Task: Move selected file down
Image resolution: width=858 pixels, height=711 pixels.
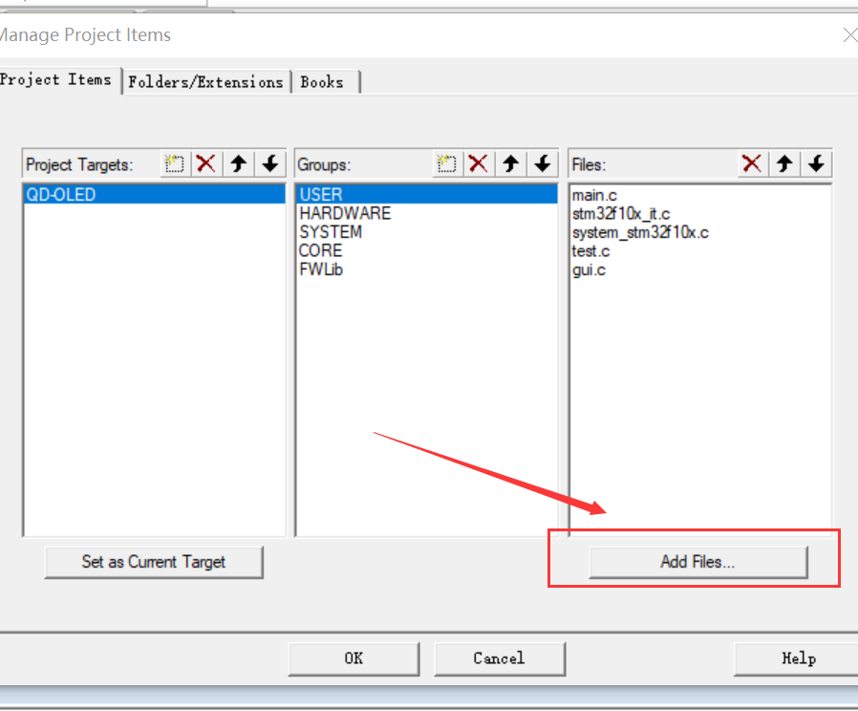Action: (816, 163)
